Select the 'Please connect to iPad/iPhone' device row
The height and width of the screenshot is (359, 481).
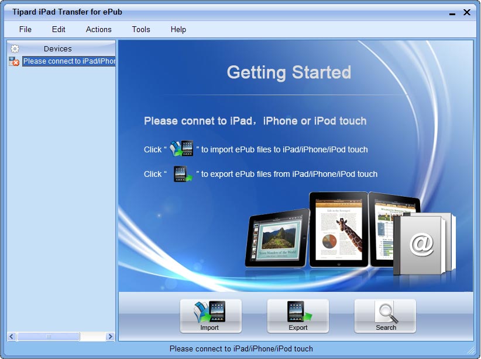point(69,61)
